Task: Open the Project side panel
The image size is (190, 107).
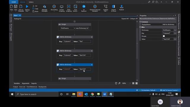Action: tap(11, 28)
